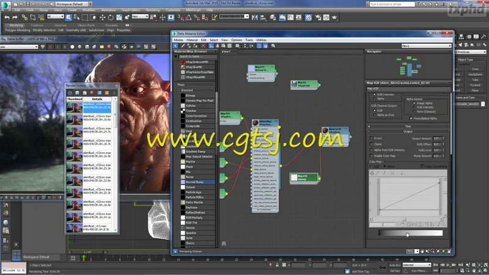Toggle the Enable Color Map checkbox
489x275 pixels.
tap(372, 156)
